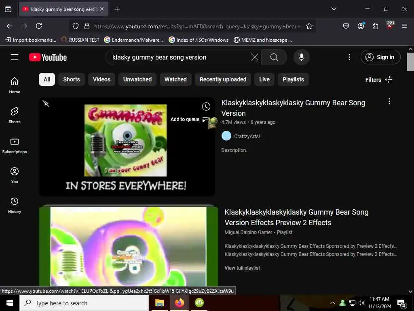Open Firefox account icon
414x311 pixels.
pyautogui.click(x=361, y=26)
